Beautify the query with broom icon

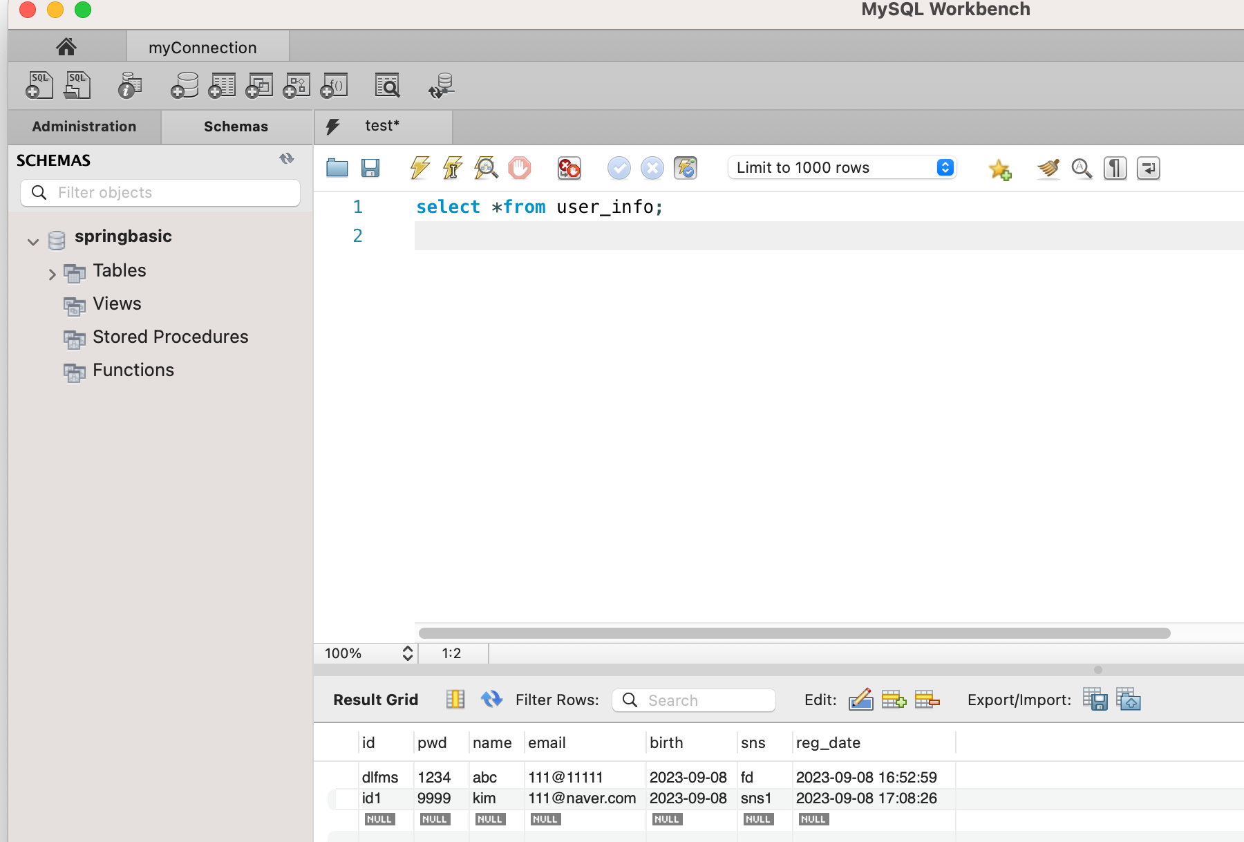pos(1048,168)
